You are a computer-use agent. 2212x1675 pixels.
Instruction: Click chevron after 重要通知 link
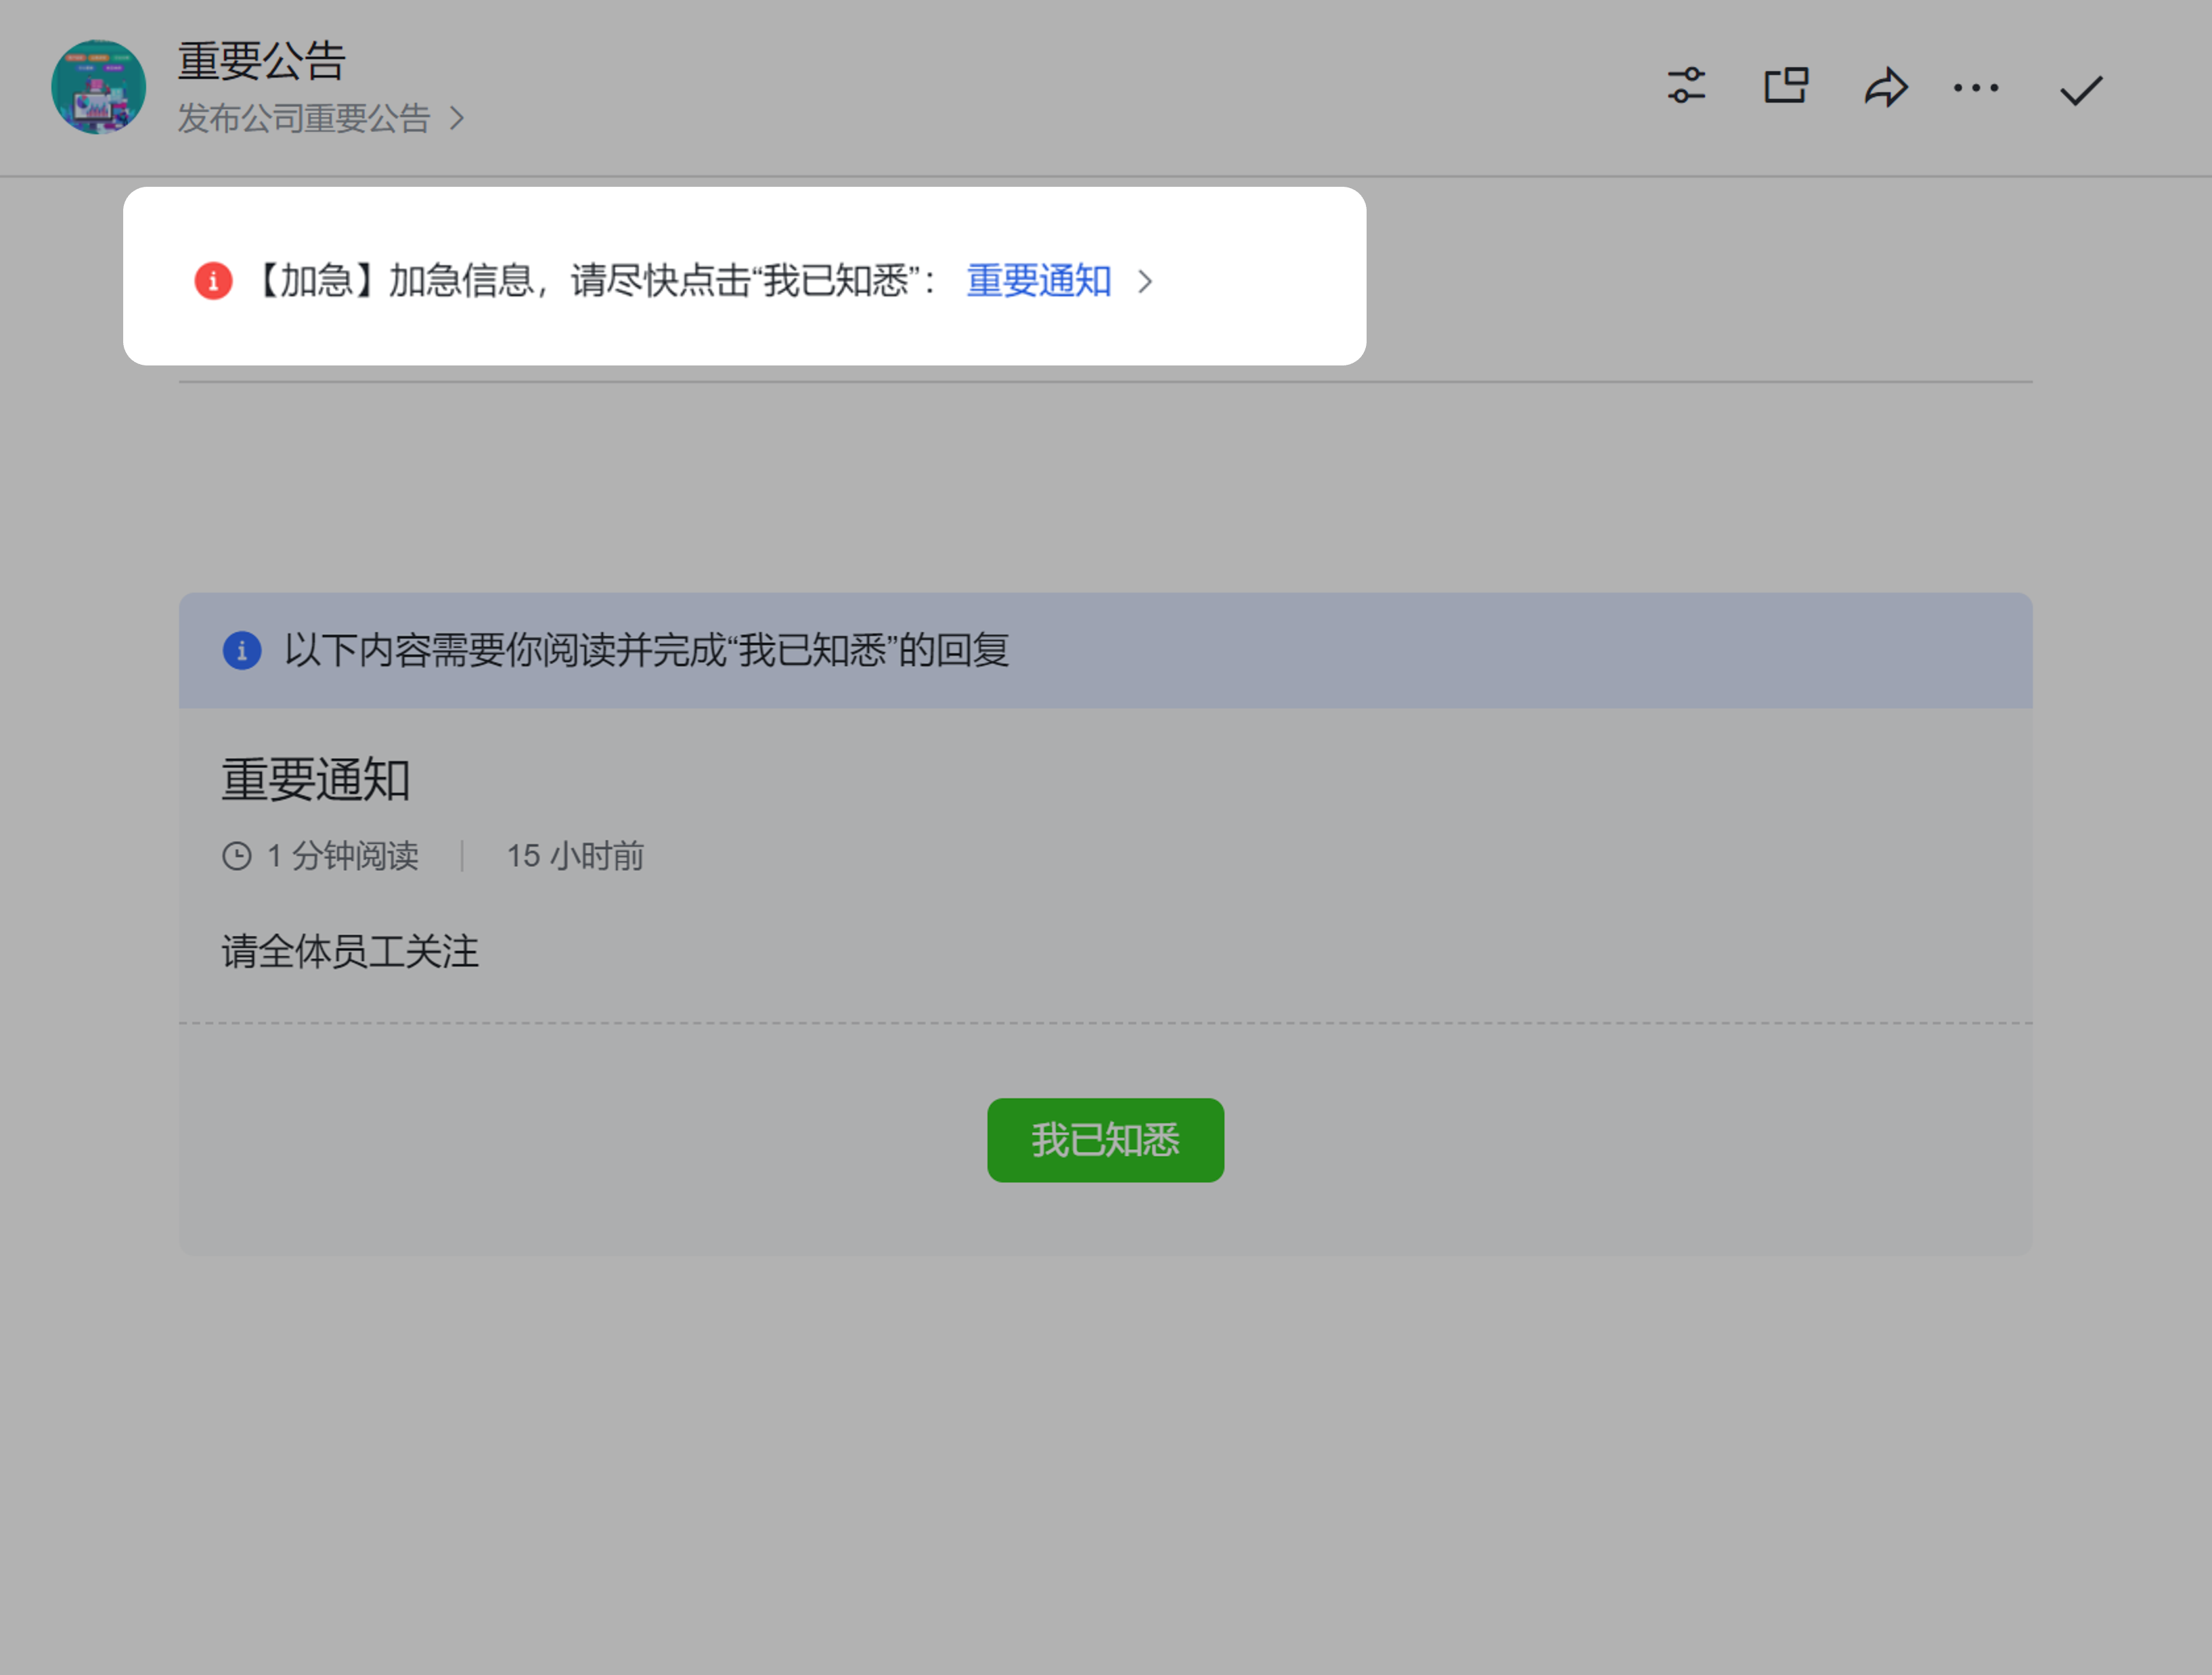(x=1145, y=282)
